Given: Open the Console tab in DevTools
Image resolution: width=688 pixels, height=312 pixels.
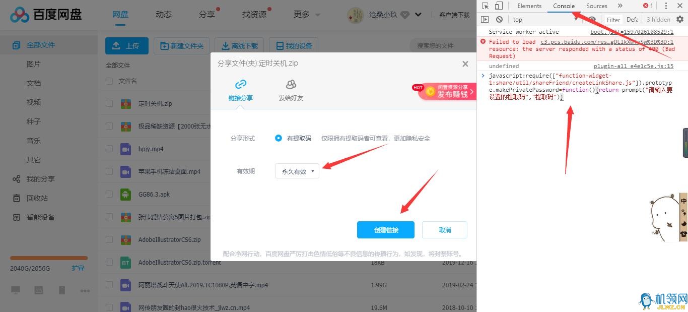Looking at the screenshot, I should [564, 6].
